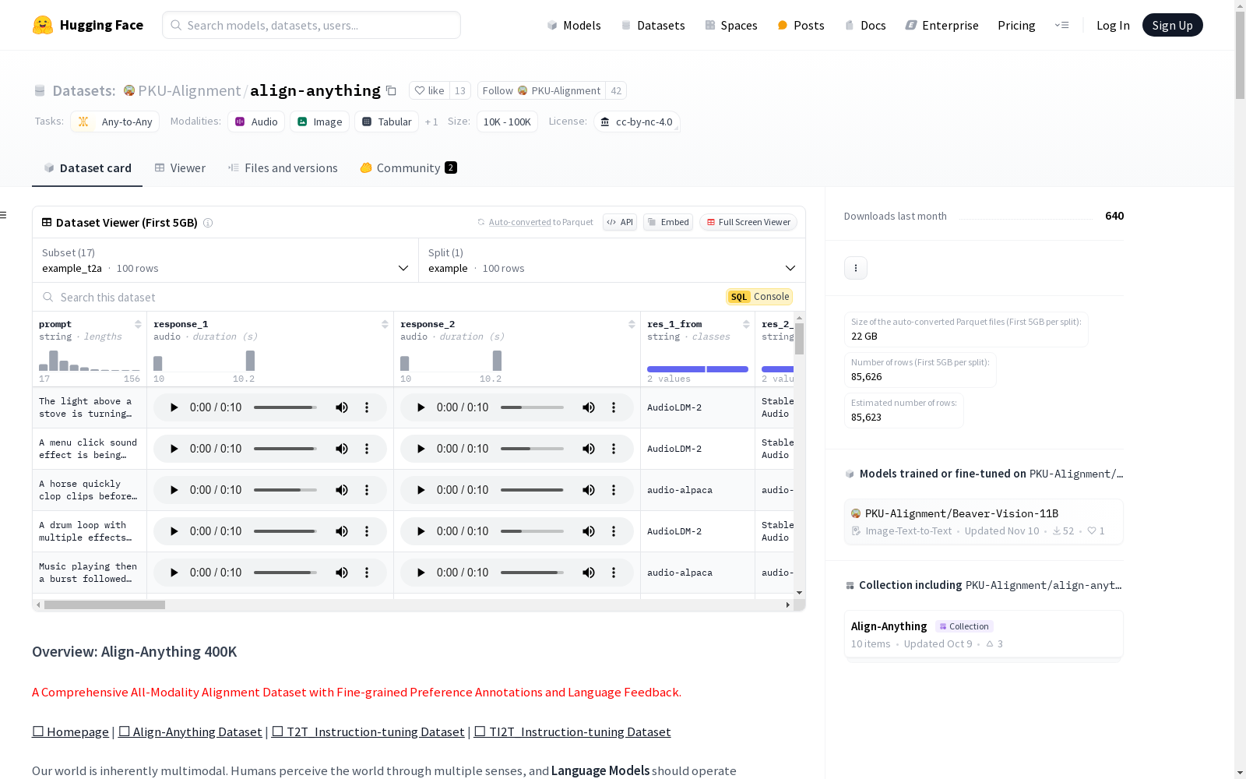Viewport: 1246px width, 779px height.
Task: Play response_1 audio for menu click row
Action: (x=174, y=449)
